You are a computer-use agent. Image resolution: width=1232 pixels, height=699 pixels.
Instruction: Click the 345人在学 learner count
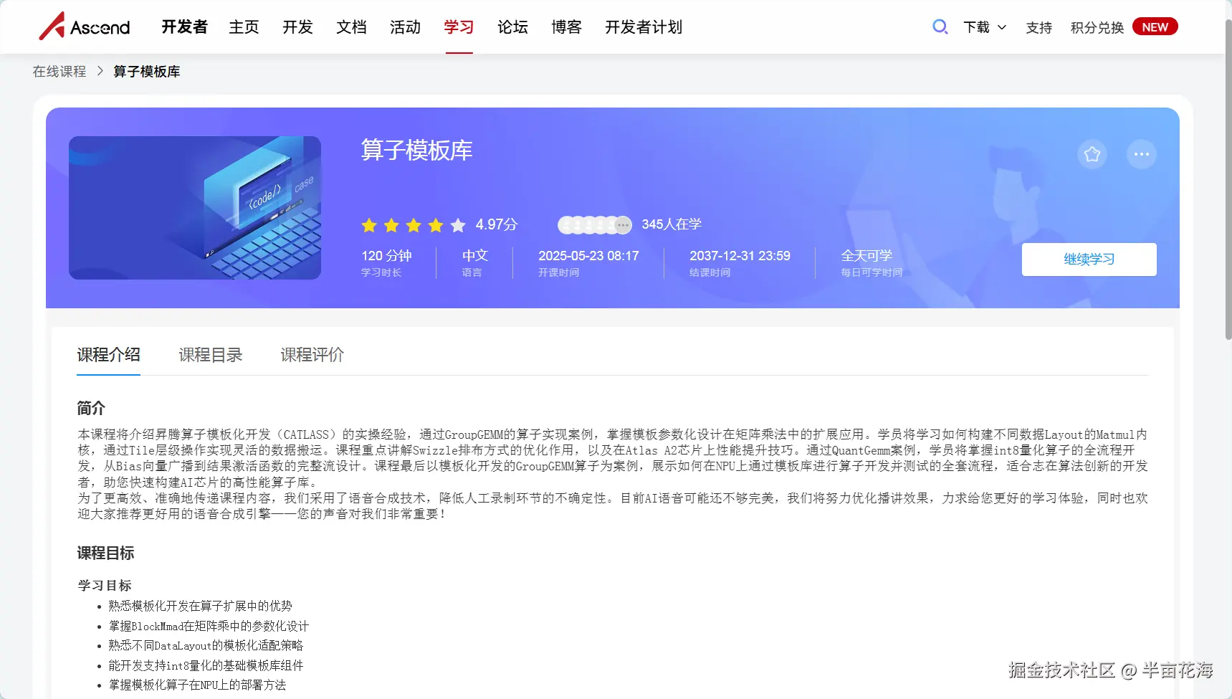click(672, 224)
